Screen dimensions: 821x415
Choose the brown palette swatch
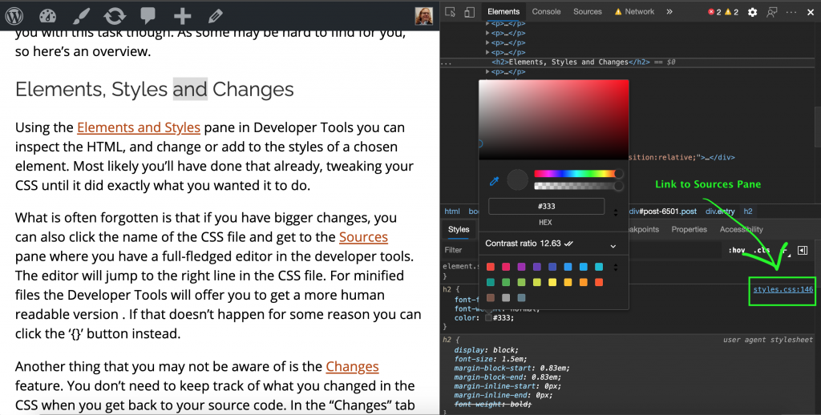(491, 298)
